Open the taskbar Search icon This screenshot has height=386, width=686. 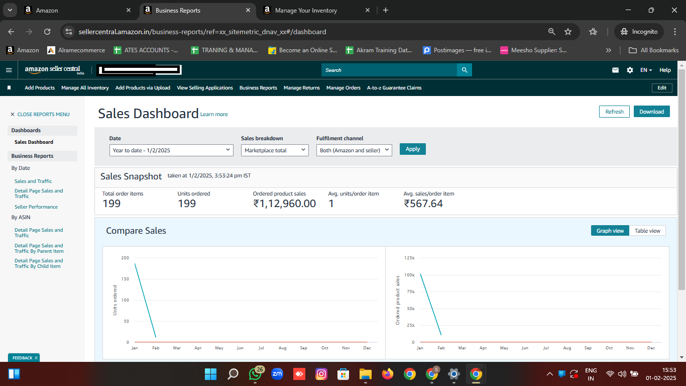(x=233, y=374)
